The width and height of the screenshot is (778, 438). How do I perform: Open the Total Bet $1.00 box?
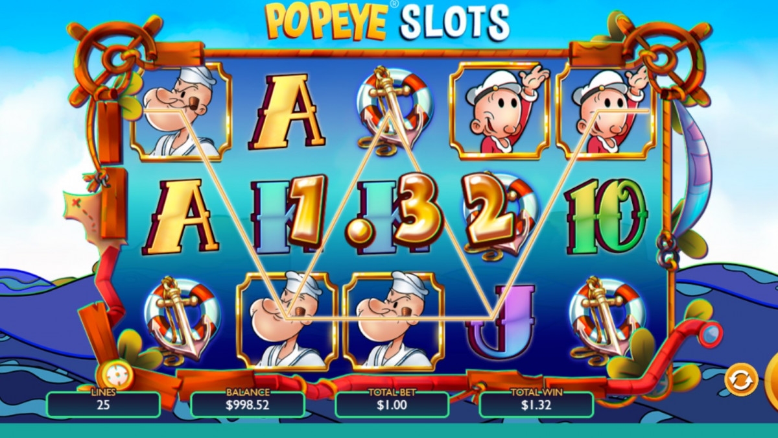tap(392, 404)
